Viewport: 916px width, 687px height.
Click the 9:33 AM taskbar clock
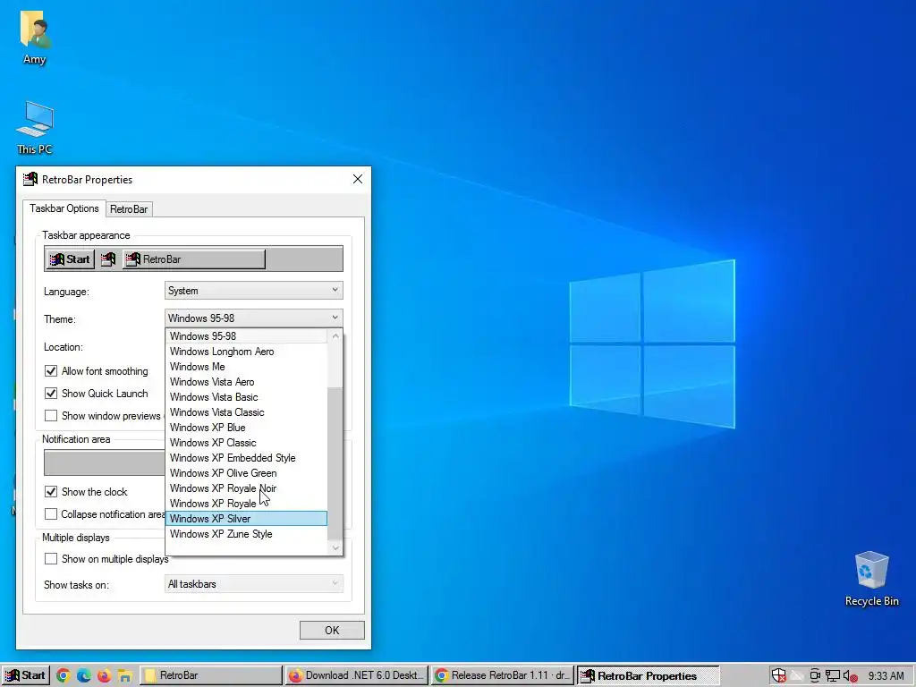click(x=886, y=676)
